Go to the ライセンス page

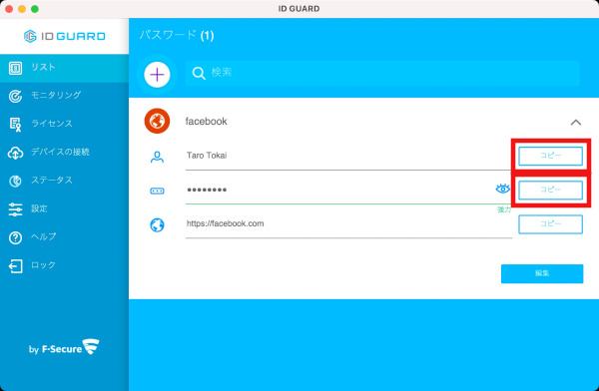(64, 124)
